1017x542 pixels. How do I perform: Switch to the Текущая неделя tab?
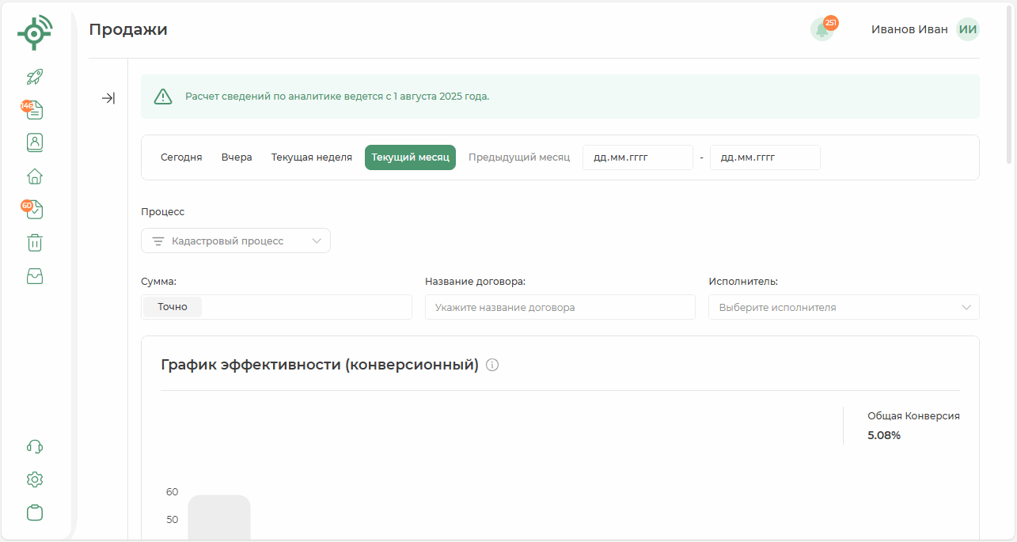pos(312,157)
